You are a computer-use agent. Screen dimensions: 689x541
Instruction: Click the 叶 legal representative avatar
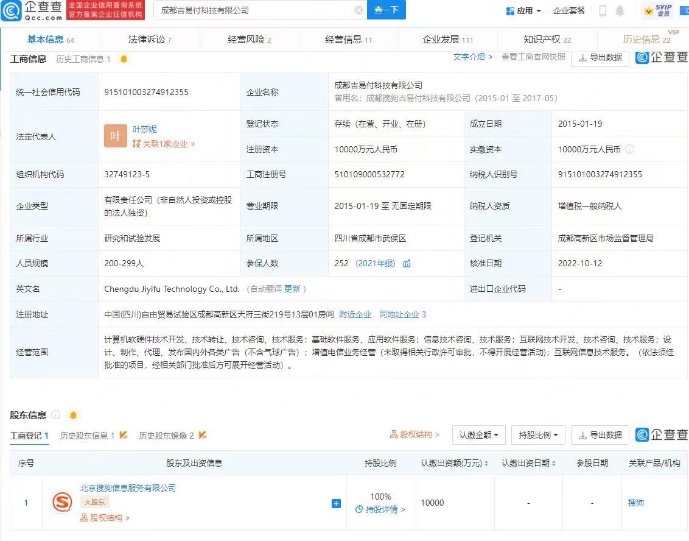pyautogui.click(x=115, y=135)
